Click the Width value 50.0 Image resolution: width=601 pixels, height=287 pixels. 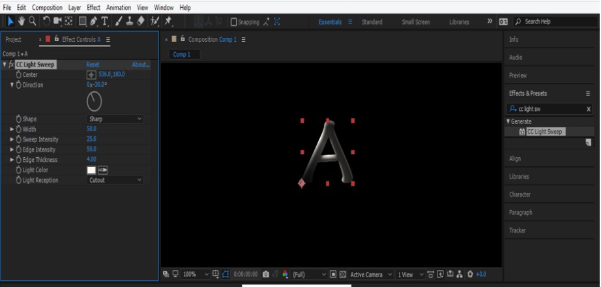[92, 129]
